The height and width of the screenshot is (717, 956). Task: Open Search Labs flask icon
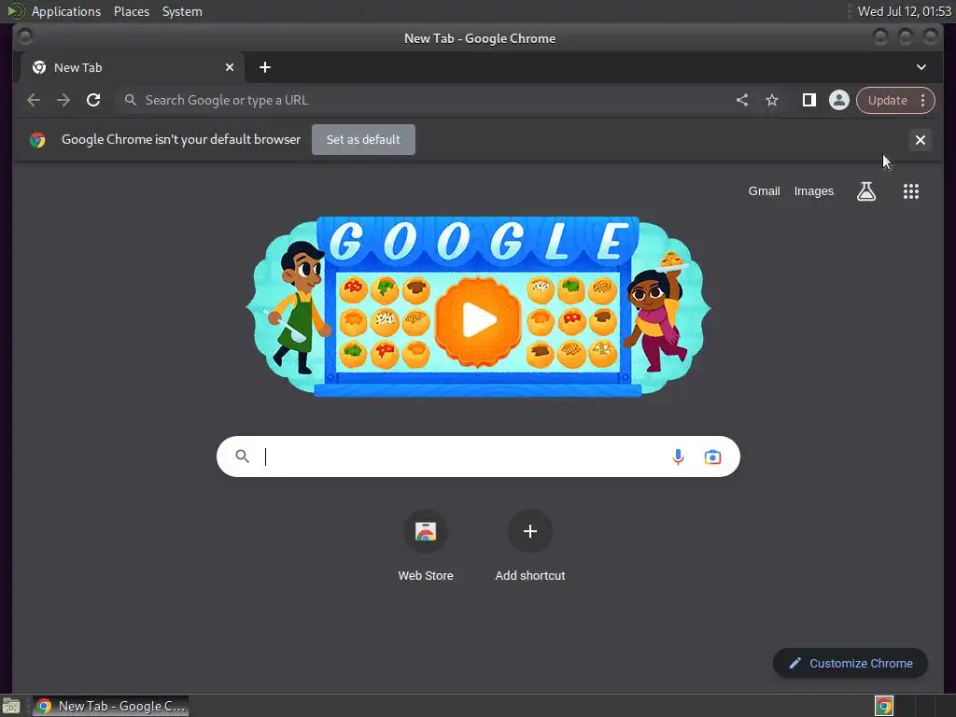(866, 191)
